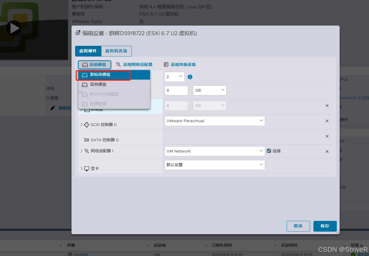Image resolution: width=369 pixels, height=256 pixels.
Task: Remove network adapter 1
Action: point(327,151)
